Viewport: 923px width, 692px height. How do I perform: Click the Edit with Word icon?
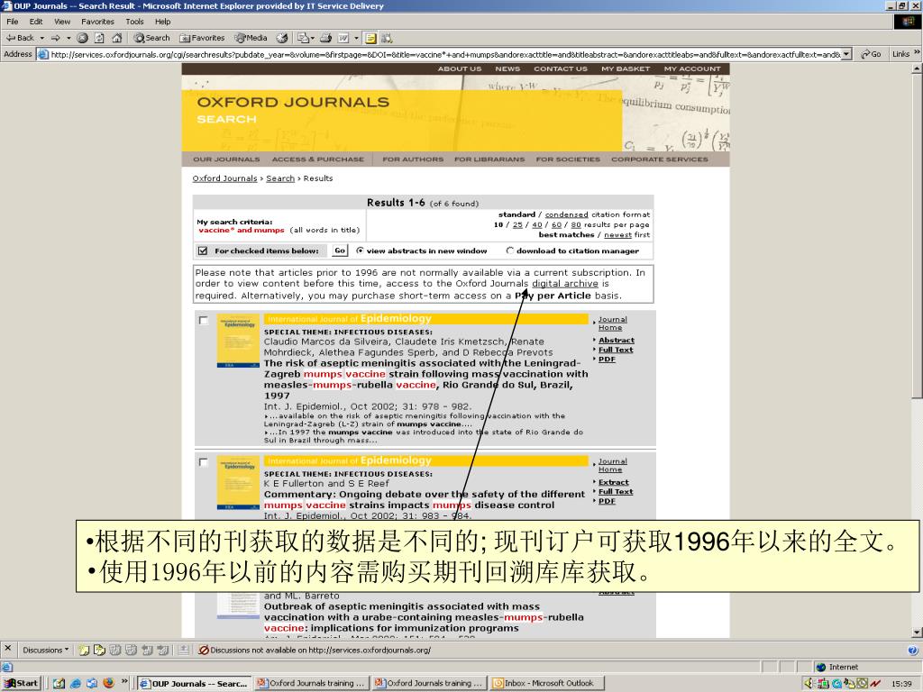coord(343,38)
